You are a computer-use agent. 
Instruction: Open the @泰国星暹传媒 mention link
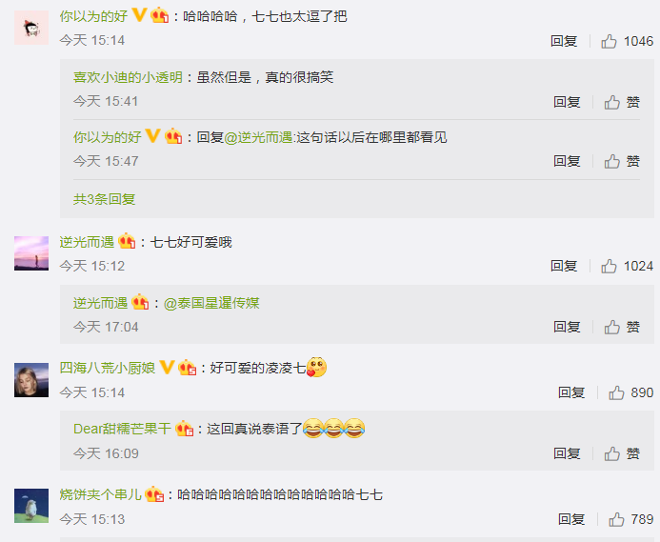211,303
